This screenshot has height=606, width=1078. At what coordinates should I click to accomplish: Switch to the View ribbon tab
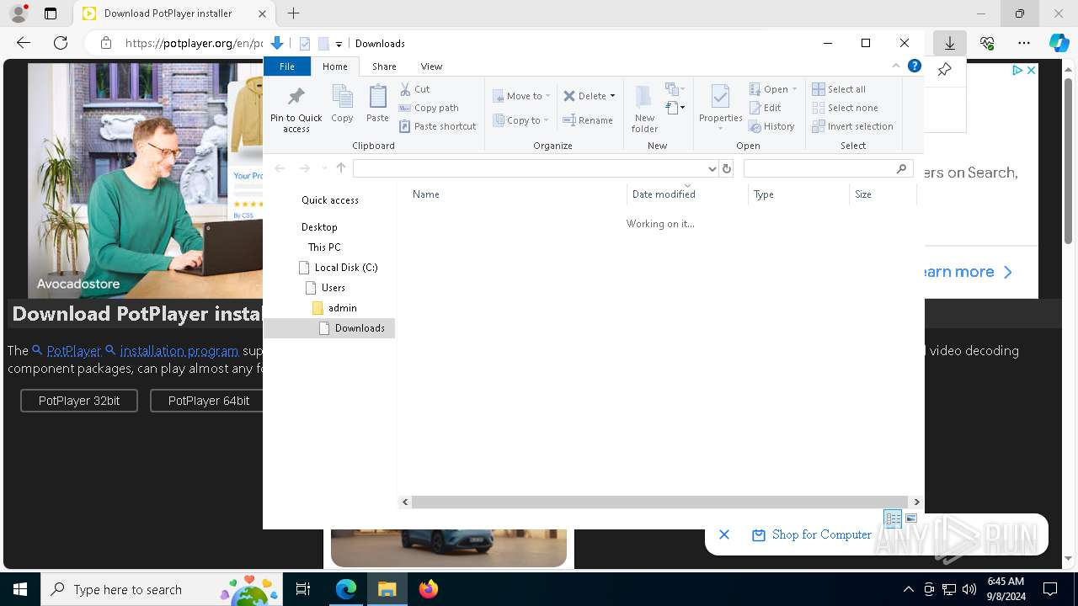click(431, 66)
